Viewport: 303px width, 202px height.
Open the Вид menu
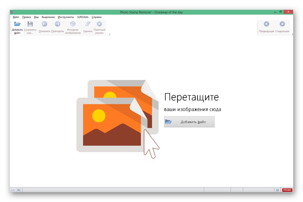36,17
